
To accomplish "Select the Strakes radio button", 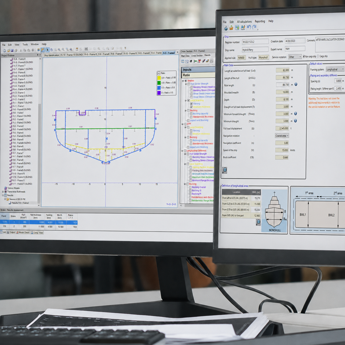I will (186, 81).
